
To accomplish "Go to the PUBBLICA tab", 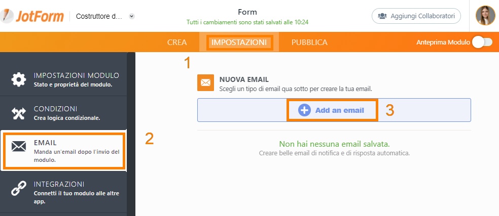I will click(x=309, y=42).
